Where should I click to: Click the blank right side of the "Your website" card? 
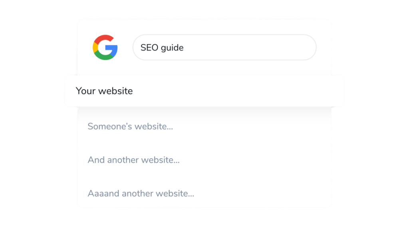tap(280, 91)
